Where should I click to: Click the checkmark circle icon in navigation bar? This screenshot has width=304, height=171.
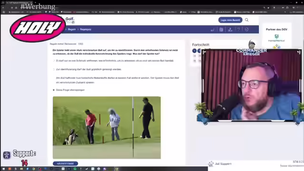(x=247, y=29)
